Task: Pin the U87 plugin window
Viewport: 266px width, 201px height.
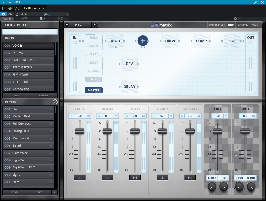Action: (x=255, y=2)
